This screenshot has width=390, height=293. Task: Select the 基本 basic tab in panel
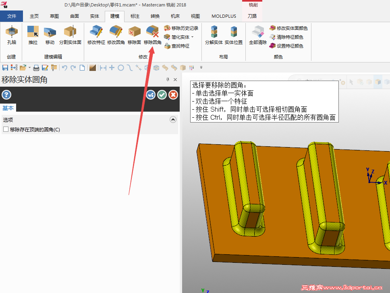tap(8, 108)
